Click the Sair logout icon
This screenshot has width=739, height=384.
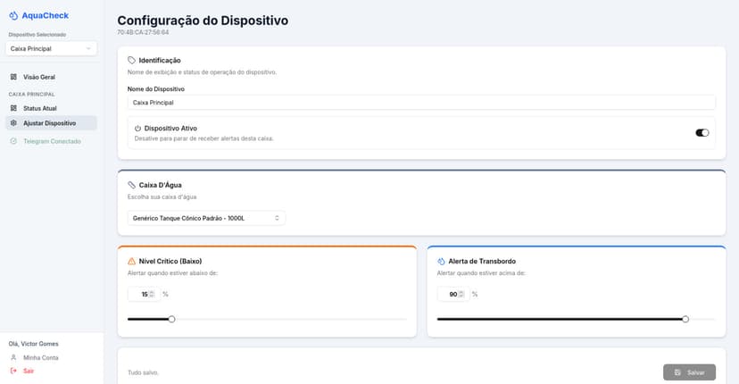[x=13, y=371]
